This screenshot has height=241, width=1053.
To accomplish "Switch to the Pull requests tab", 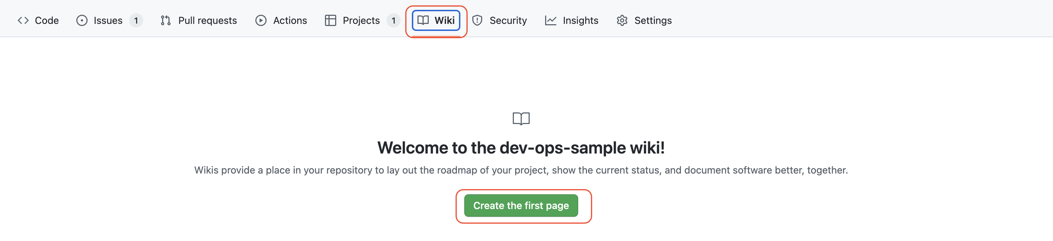I will (207, 20).
